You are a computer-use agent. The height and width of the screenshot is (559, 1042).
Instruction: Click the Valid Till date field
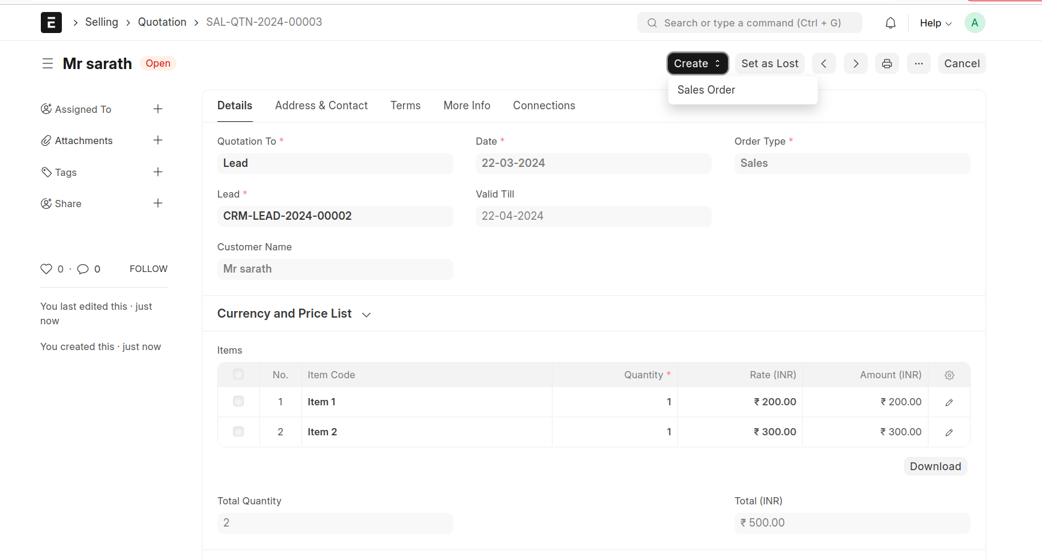point(593,216)
